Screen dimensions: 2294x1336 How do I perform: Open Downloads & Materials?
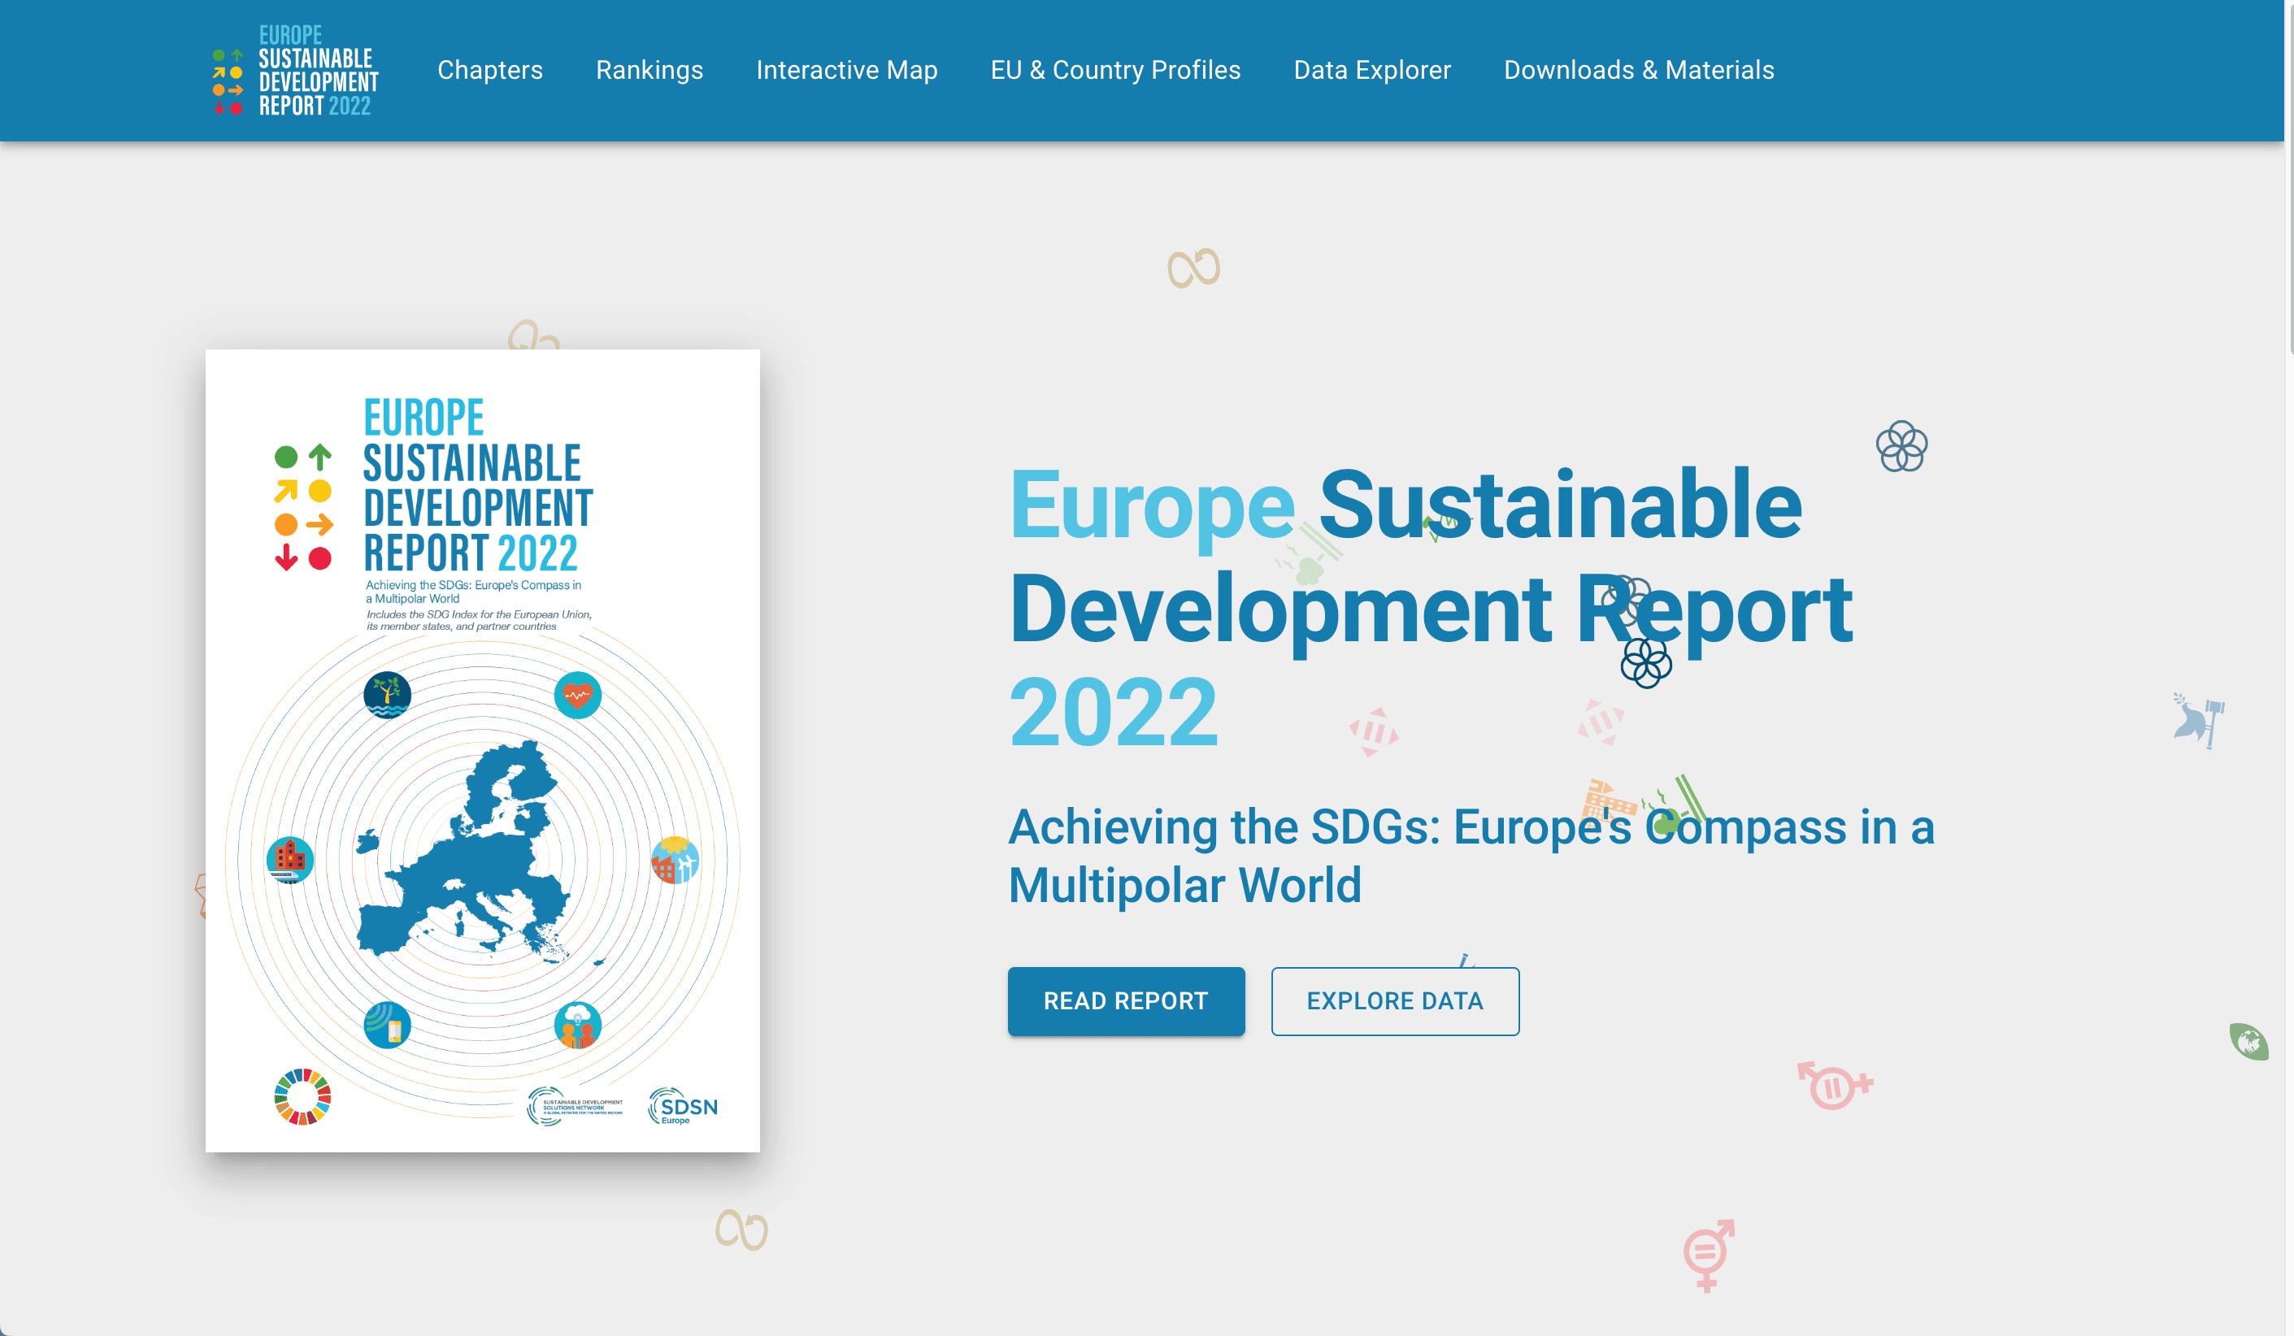[x=1639, y=70]
